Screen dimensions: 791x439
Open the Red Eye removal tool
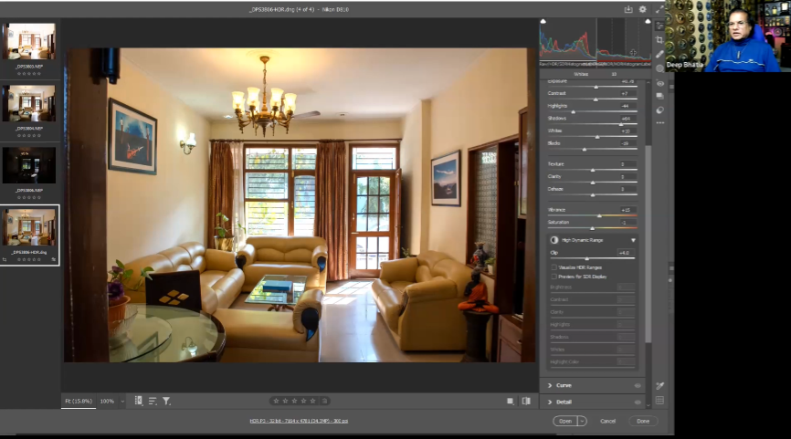click(x=659, y=83)
